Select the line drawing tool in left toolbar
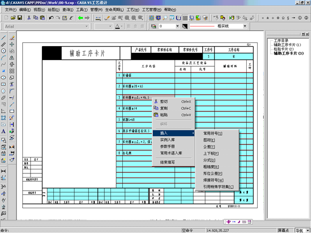Image resolution: width=311 pixels, height=233 pixels. tap(4, 38)
